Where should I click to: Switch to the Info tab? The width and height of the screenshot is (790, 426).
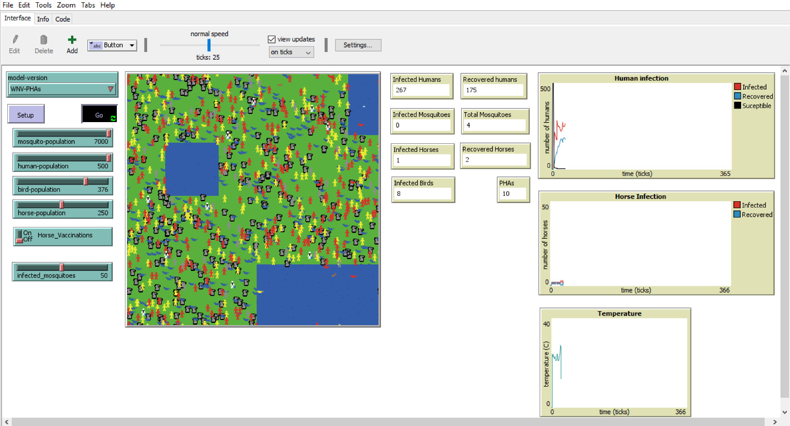pos(43,19)
